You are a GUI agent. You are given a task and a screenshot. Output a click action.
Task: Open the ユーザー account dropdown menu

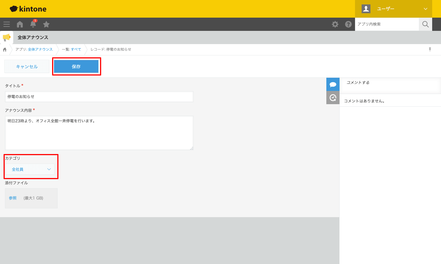pos(393,9)
